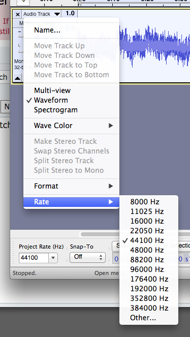Click the audio waveform in the track
Viewport: 190px width, 337px height.
154,46
